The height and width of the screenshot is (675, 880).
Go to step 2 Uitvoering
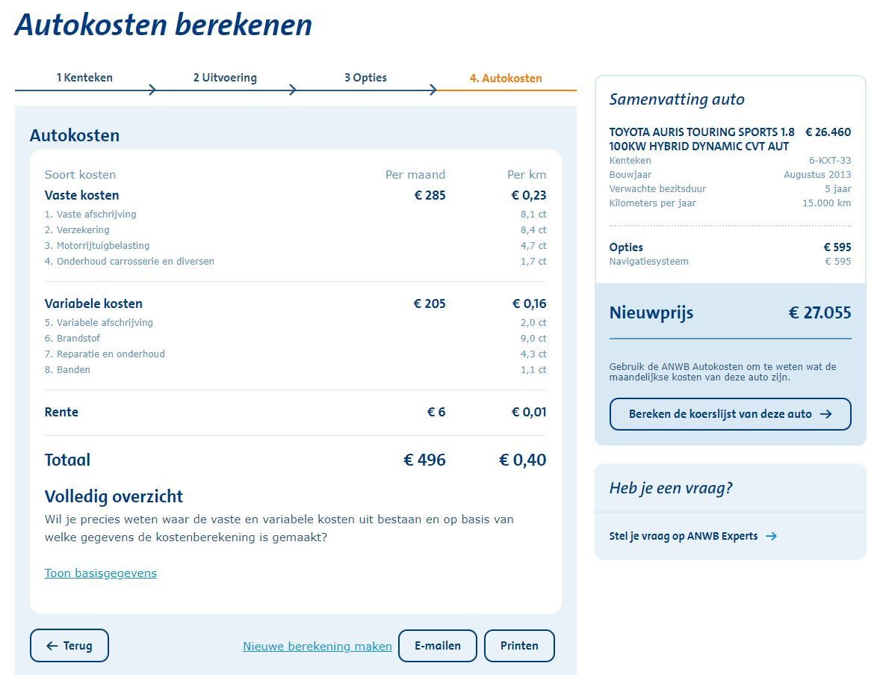pos(225,78)
